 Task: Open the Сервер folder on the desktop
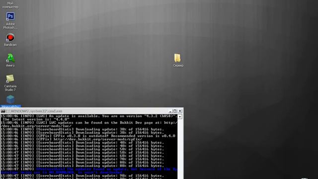(x=178, y=60)
